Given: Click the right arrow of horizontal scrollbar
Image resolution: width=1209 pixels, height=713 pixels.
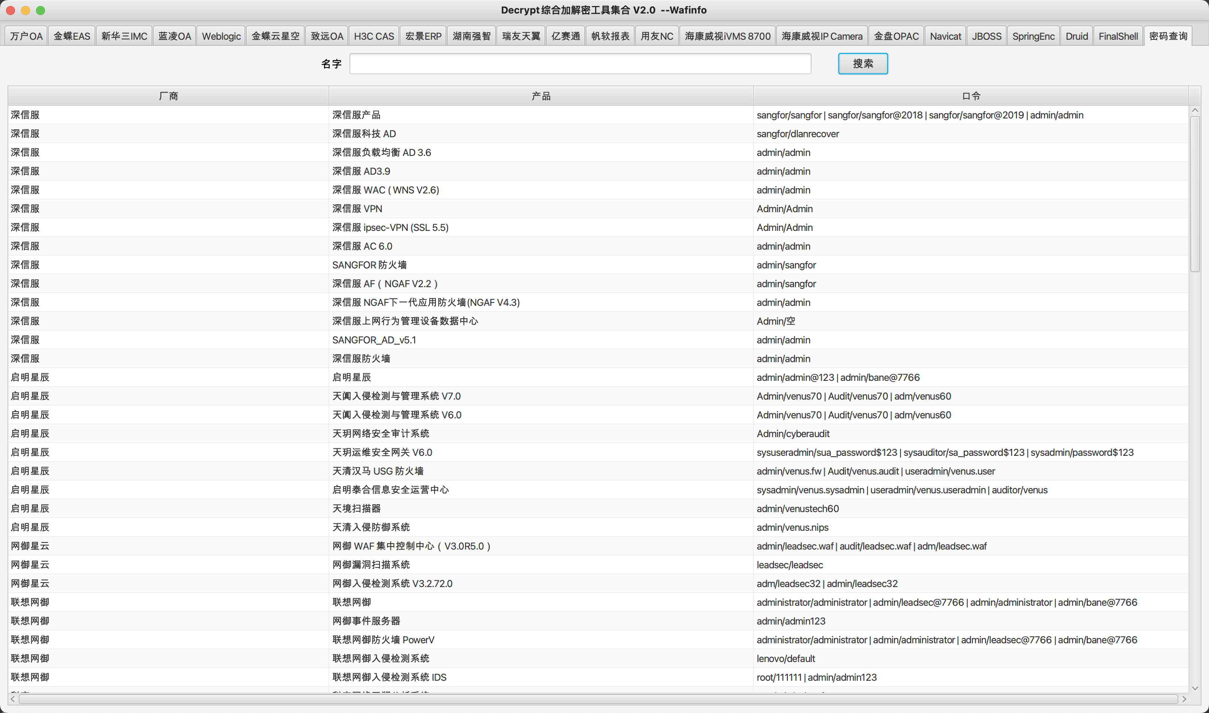Looking at the screenshot, I should click(1184, 699).
